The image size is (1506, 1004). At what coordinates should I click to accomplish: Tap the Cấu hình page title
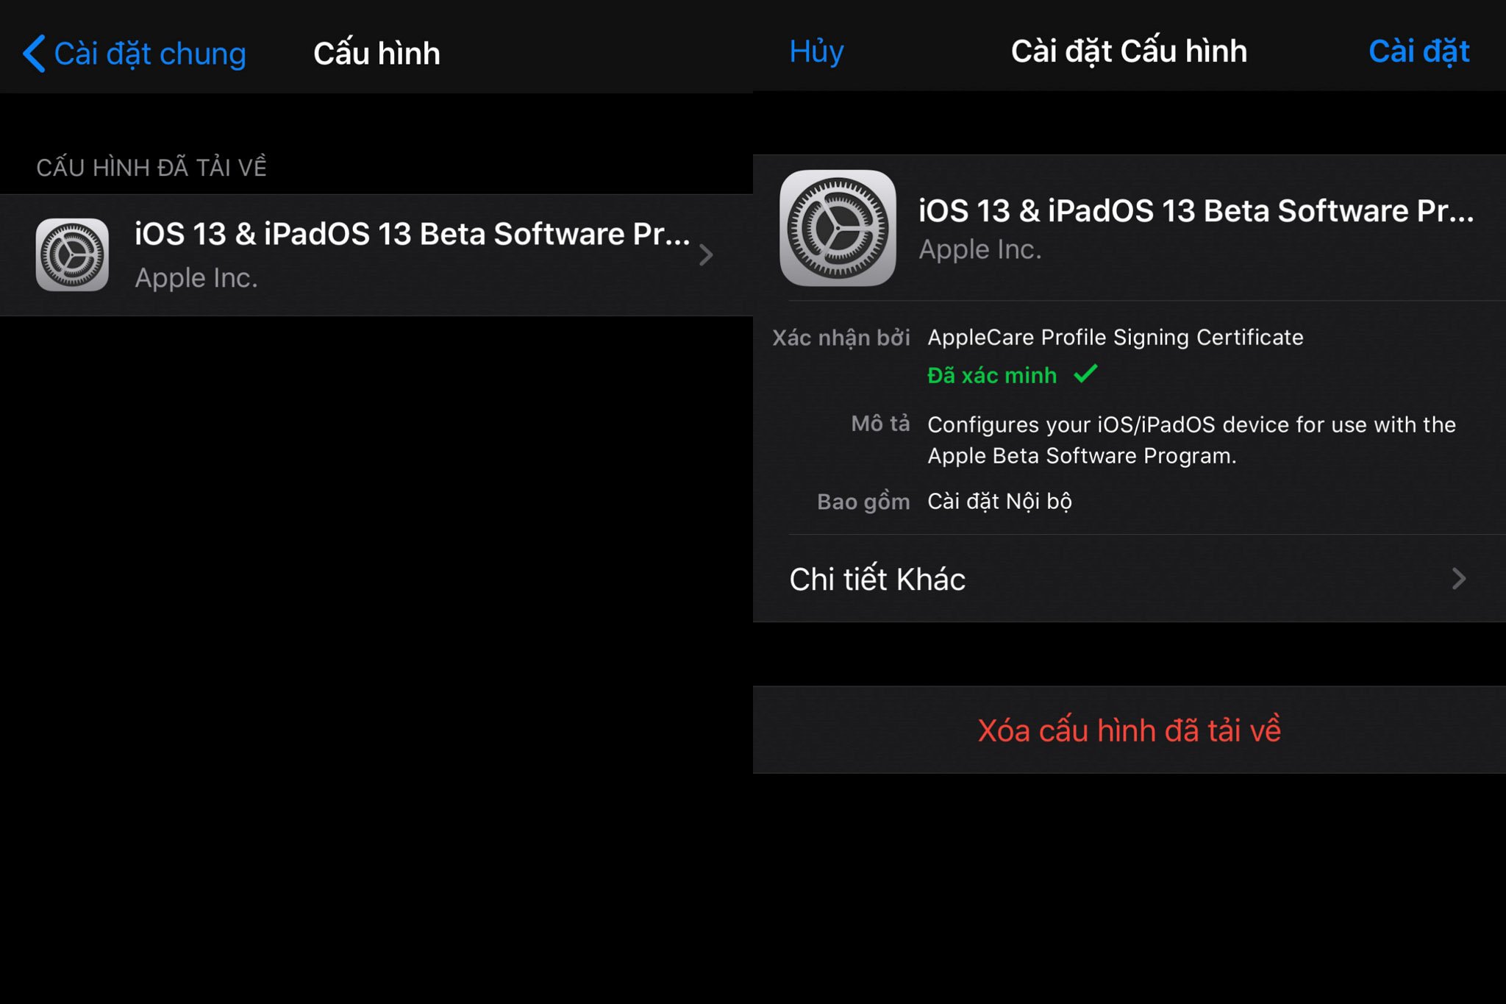point(376,54)
